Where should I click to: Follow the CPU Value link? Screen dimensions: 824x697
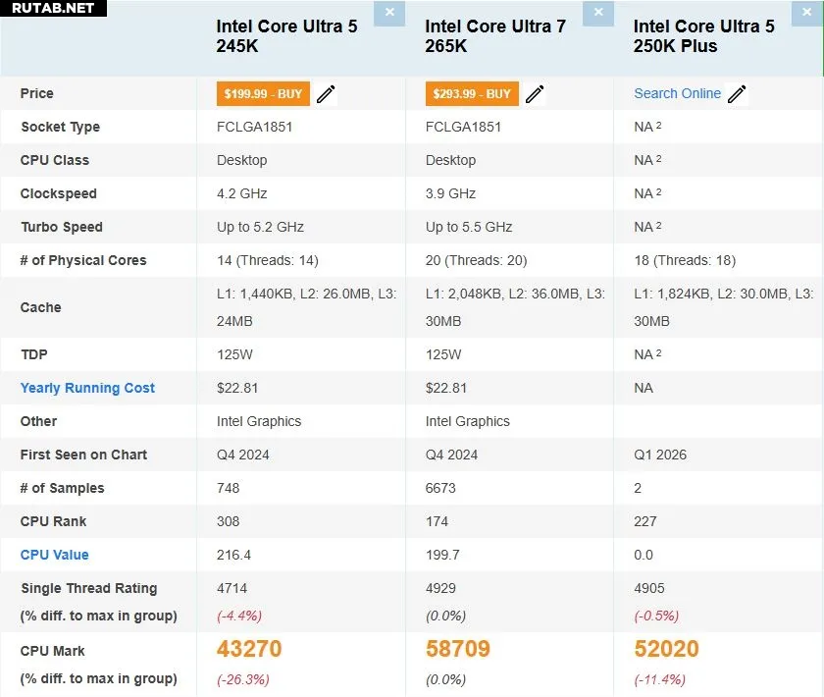coord(54,555)
